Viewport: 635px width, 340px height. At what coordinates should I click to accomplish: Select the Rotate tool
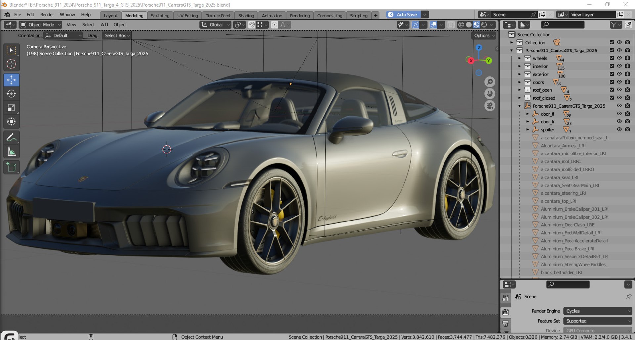[11, 94]
